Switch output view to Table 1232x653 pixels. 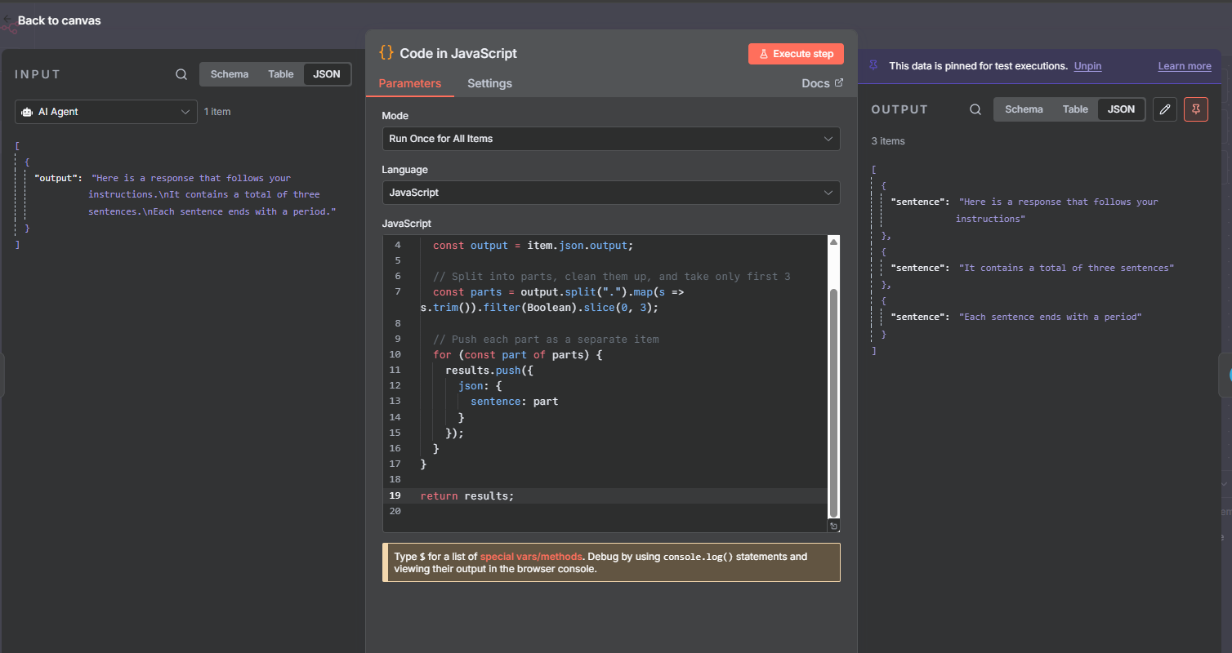coord(1075,109)
